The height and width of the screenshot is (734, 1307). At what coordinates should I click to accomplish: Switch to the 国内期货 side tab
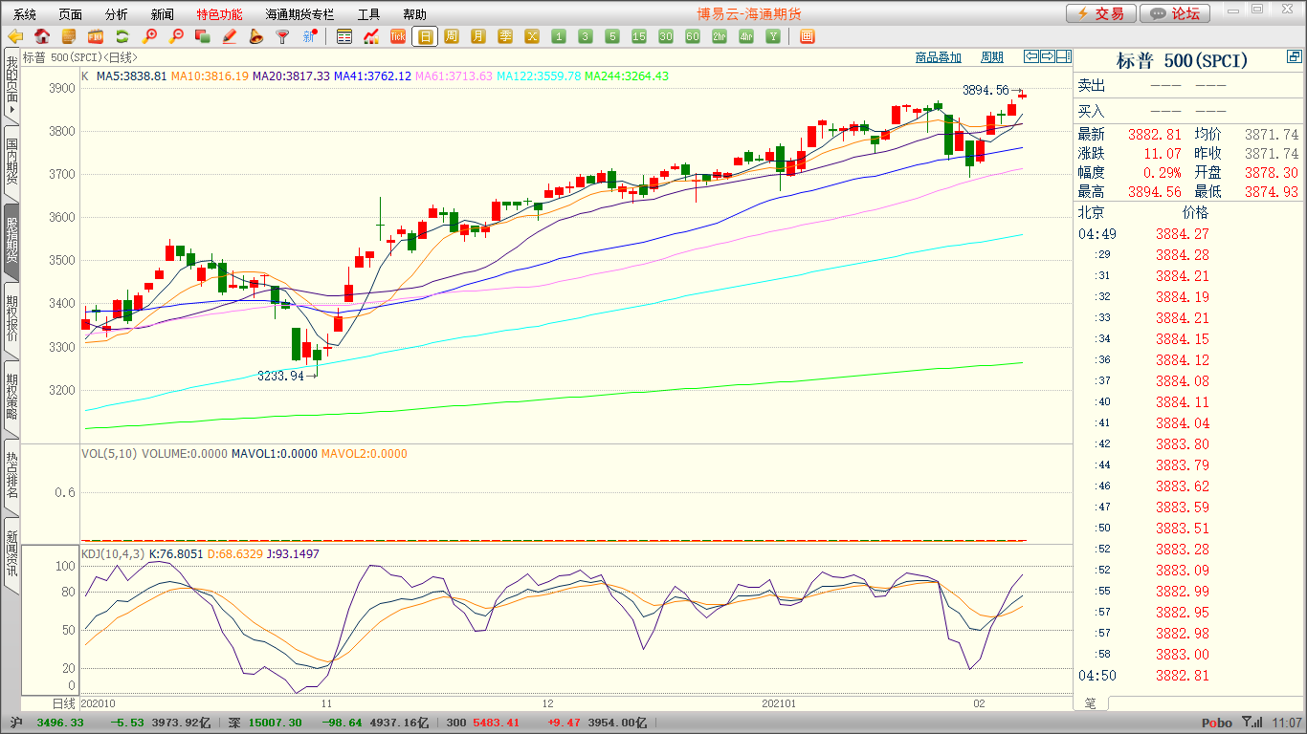point(11,162)
